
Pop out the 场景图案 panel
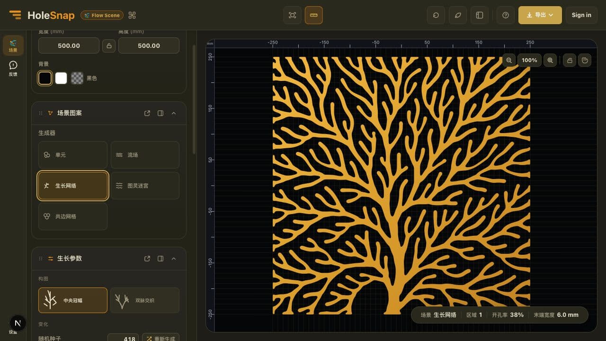[147, 113]
